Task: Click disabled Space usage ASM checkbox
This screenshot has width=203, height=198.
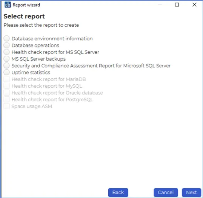Action: (x=6, y=106)
